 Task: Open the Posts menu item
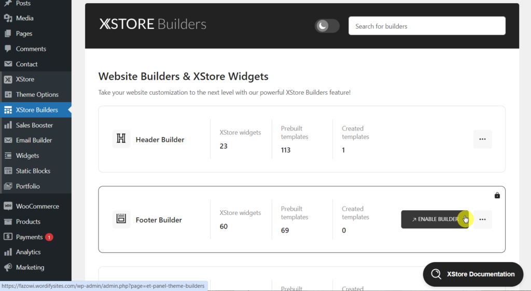pyautogui.click(x=36, y=4)
